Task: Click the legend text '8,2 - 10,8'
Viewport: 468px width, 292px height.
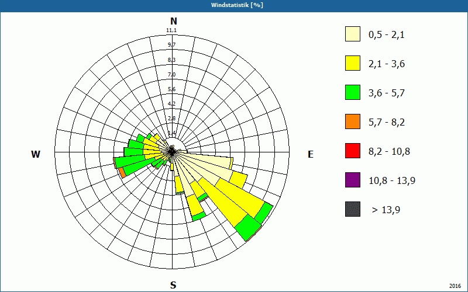Action: click(389, 152)
